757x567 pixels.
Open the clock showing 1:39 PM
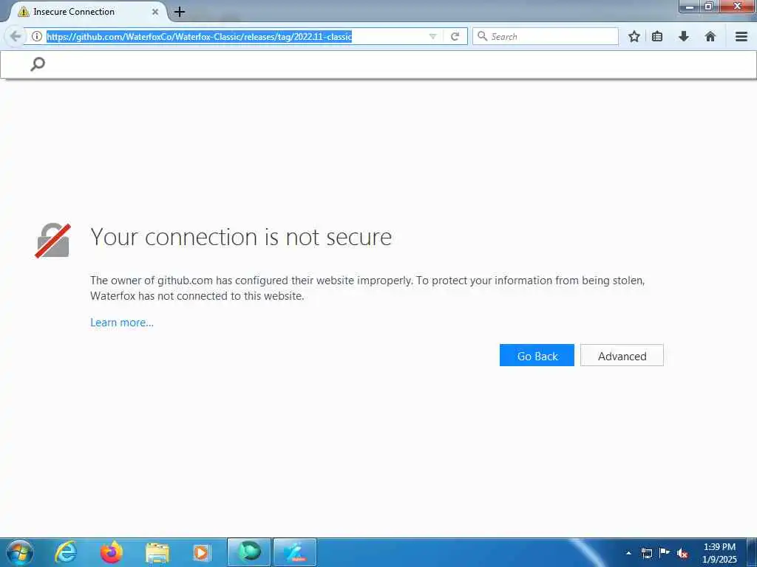719,553
